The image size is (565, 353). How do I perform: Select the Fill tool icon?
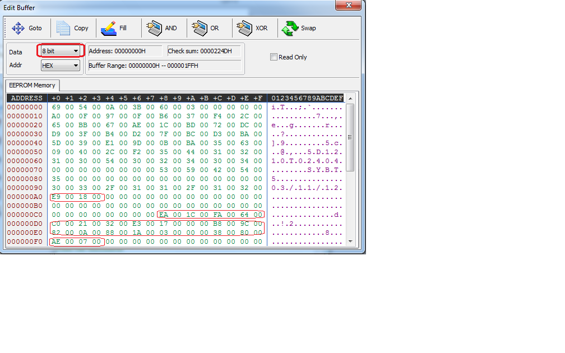tap(108, 28)
